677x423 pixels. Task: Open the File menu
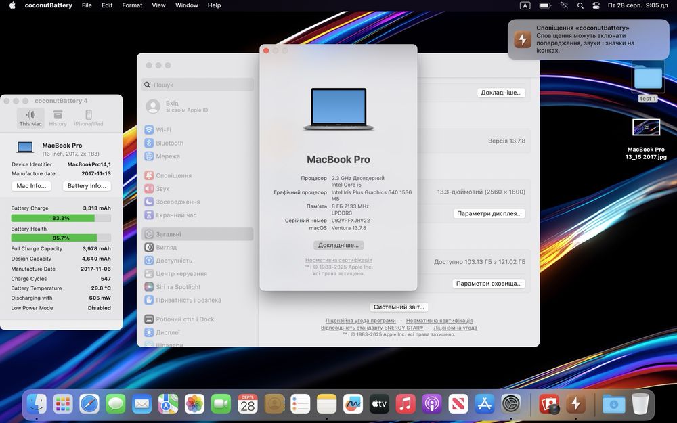tap(87, 5)
